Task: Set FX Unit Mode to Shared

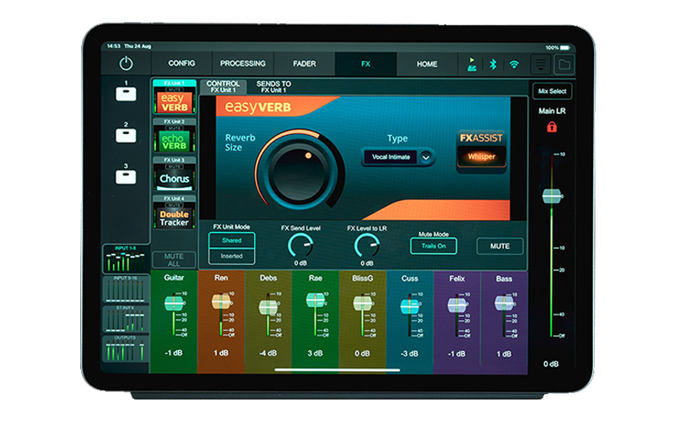Action: 231,241
